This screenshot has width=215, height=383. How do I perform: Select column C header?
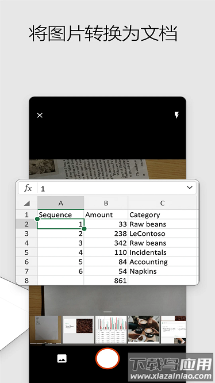[162, 203]
